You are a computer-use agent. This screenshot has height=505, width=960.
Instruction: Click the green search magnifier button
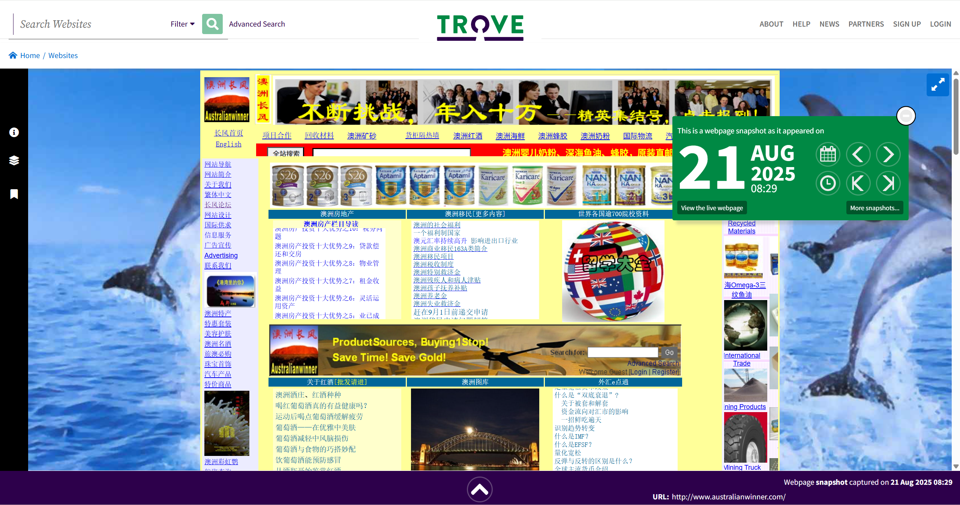tap(212, 24)
